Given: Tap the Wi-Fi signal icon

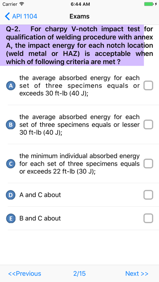Looking at the screenshot, I should [21, 4].
